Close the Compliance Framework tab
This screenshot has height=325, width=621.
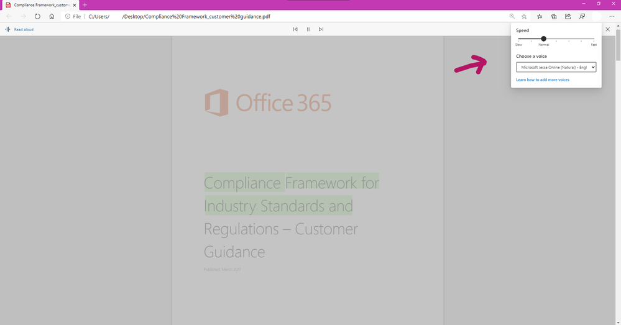click(x=75, y=5)
